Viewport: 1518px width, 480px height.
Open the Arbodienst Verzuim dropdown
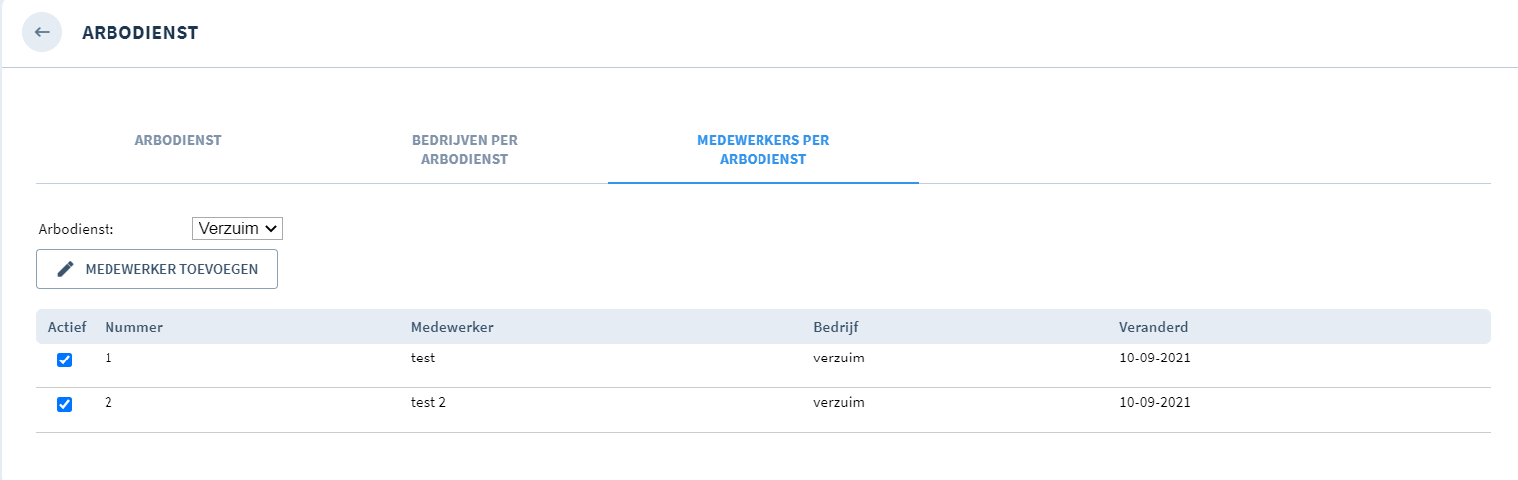[238, 228]
